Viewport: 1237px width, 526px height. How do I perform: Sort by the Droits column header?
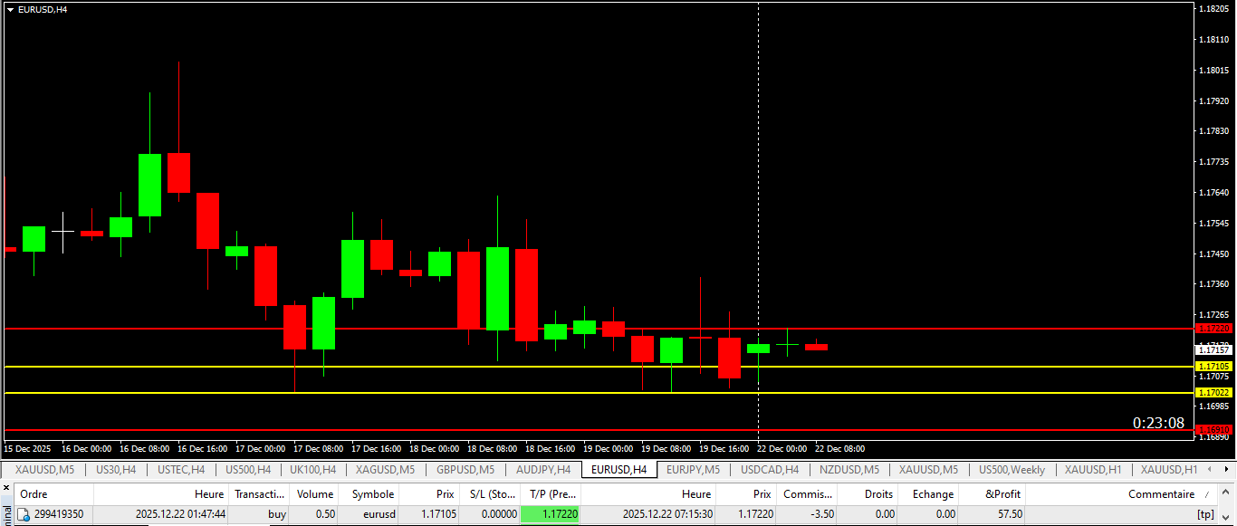[x=868, y=494]
